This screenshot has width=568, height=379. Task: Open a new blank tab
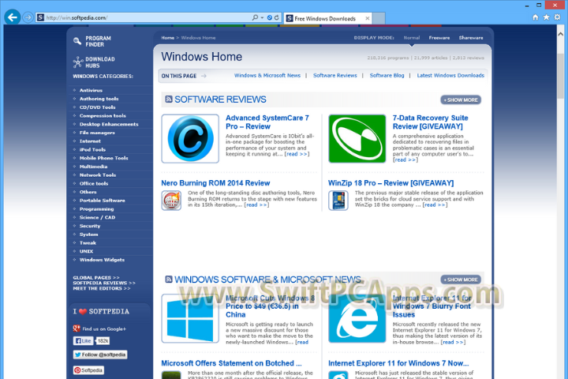[379, 18]
